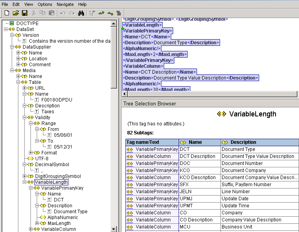299x232 pixels.
Task: Click the tree panel scroll up arrow
Action: pyautogui.click(x=114, y=24)
